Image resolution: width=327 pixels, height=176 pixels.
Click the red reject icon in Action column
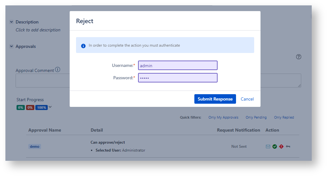pyautogui.click(x=281, y=147)
